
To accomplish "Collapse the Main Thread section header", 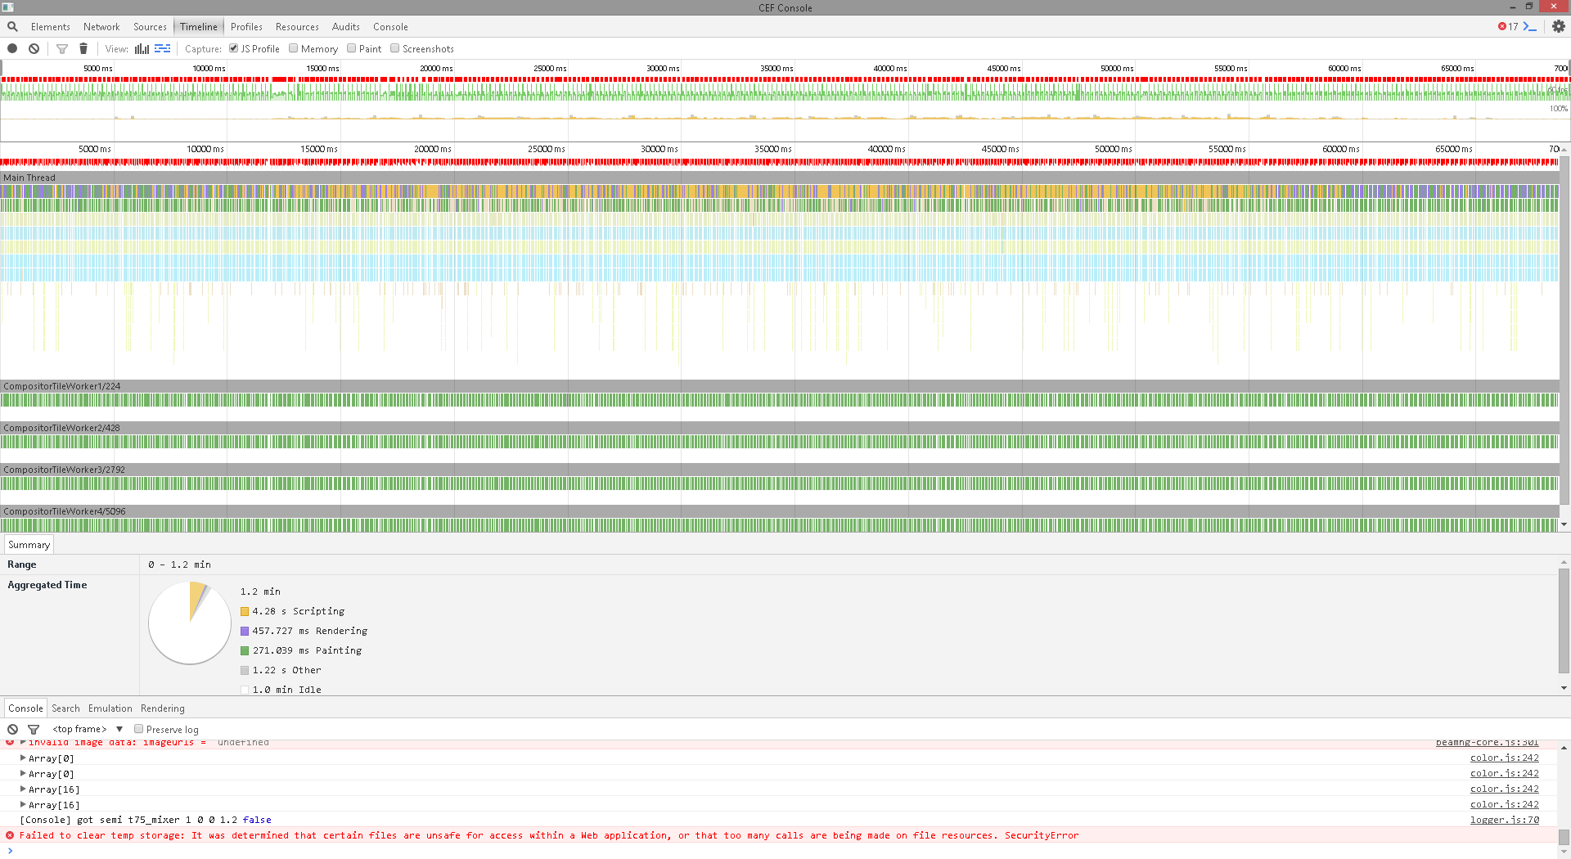I will (x=779, y=178).
